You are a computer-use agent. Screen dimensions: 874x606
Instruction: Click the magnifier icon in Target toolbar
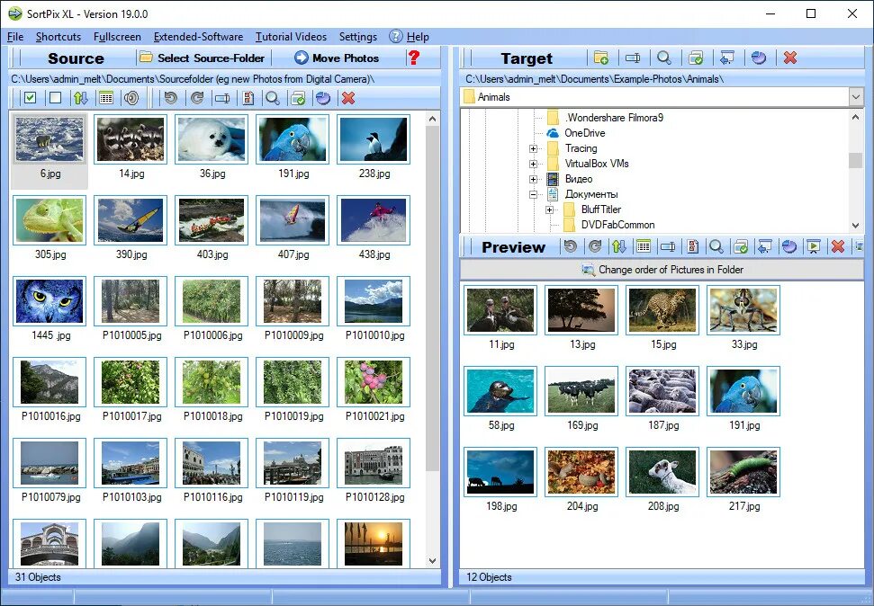pos(664,58)
